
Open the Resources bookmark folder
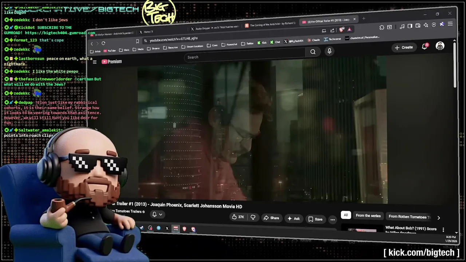point(170,48)
